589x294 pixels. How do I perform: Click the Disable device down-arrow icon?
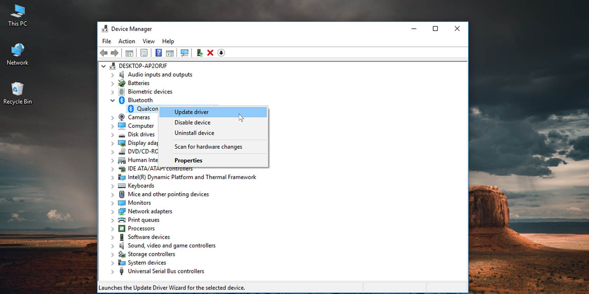[221, 53]
